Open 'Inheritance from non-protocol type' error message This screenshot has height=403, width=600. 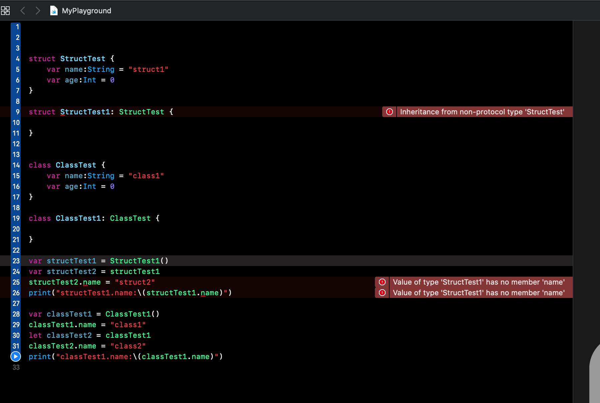point(482,112)
